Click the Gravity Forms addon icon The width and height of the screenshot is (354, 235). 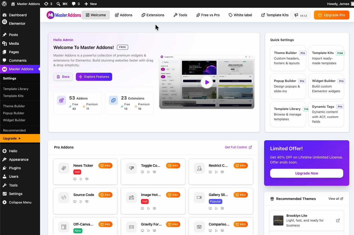coord(131,227)
